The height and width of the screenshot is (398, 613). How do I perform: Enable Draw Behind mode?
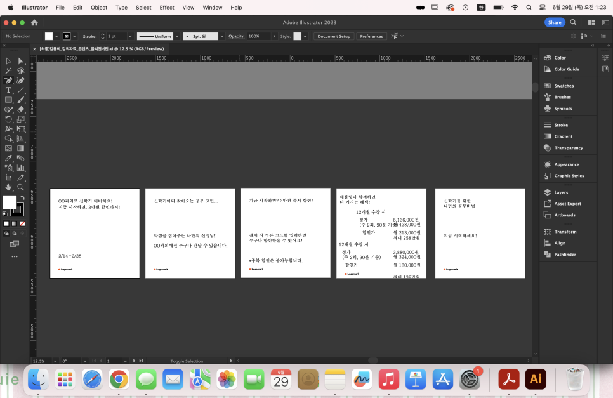pos(15,234)
